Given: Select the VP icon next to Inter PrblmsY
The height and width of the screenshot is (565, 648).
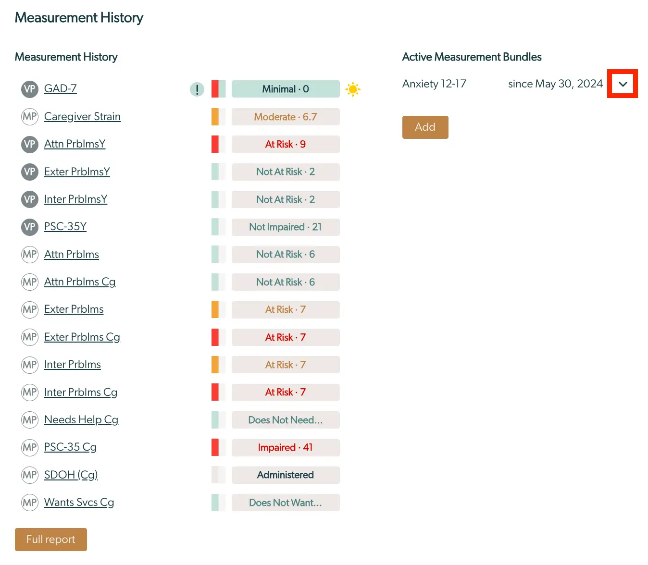Looking at the screenshot, I should [29, 199].
